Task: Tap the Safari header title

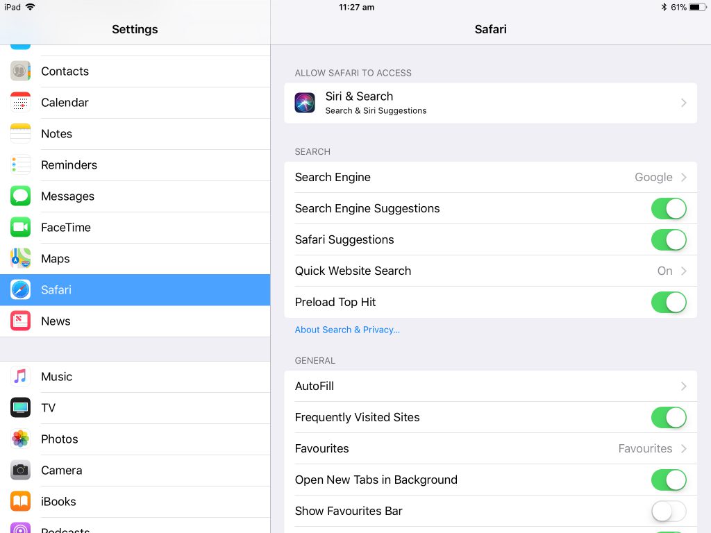Action: (491, 29)
